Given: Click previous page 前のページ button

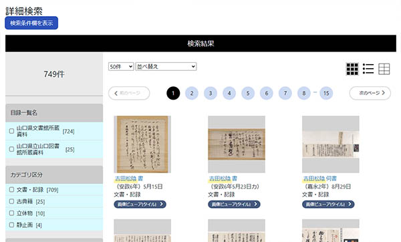Looking at the screenshot, I should click(129, 93).
